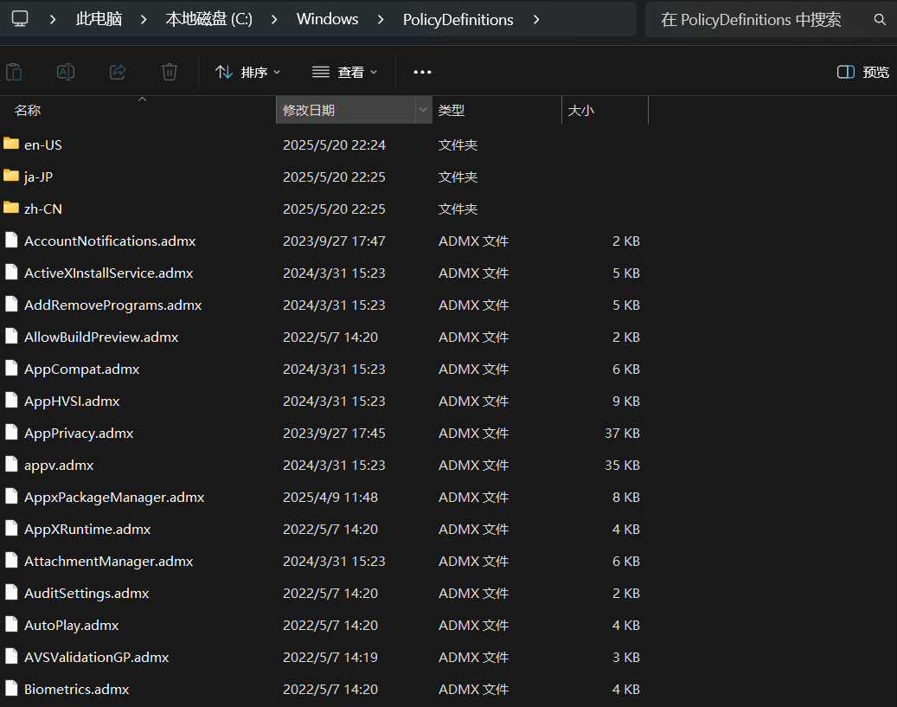Viewport: 897px width, 707px height.
Task: Select the AppPrivacy.admx file
Action: click(79, 433)
